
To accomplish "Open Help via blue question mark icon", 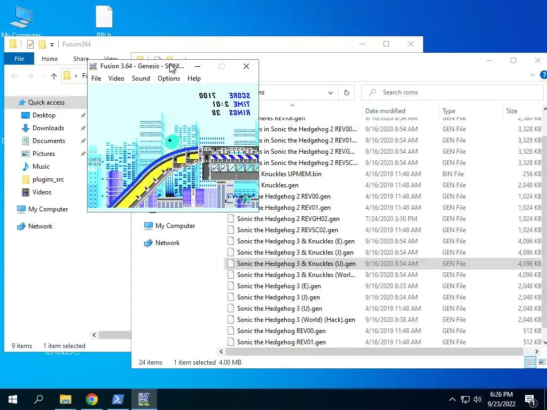I will 543,75.
